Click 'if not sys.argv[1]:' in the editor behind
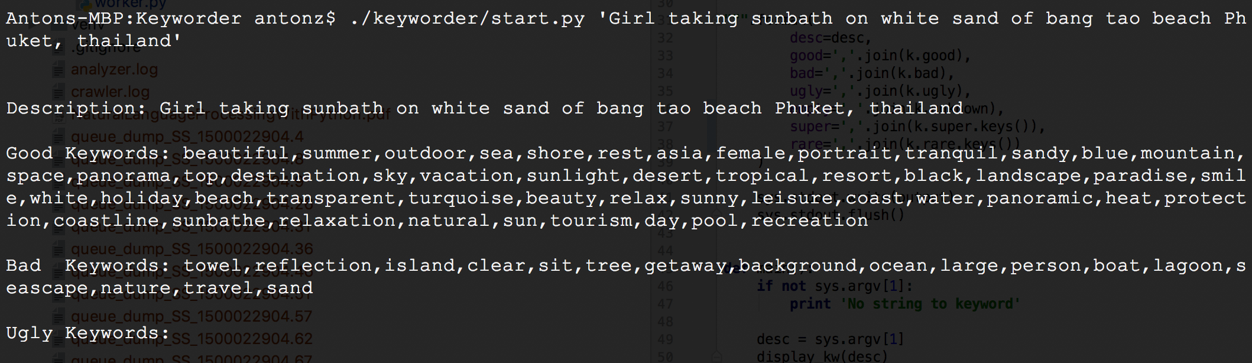This screenshot has width=1252, height=363. point(835,286)
